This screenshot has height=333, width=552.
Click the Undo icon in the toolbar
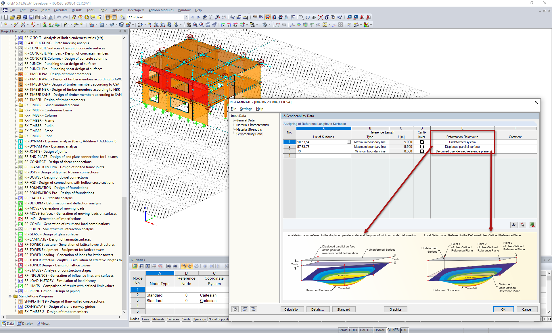pyautogui.click(x=59, y=17)
